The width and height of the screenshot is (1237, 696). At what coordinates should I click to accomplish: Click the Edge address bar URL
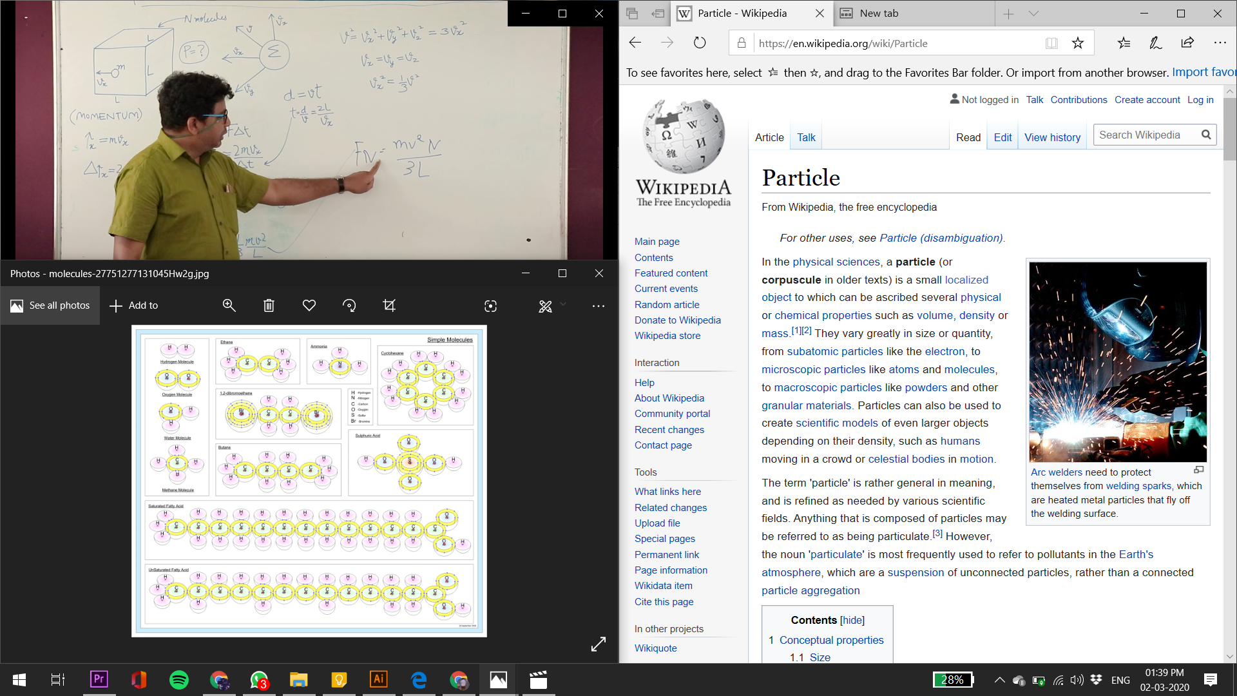click(x=843, y=43)
